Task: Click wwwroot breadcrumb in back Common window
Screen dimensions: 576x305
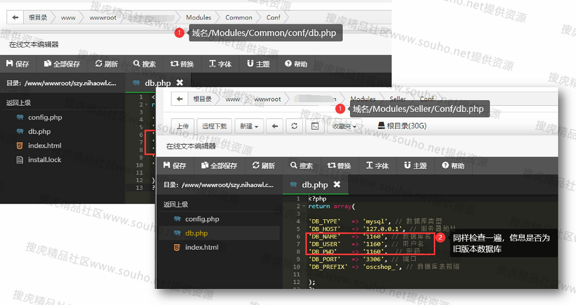Action: click(x=103, y=18)
